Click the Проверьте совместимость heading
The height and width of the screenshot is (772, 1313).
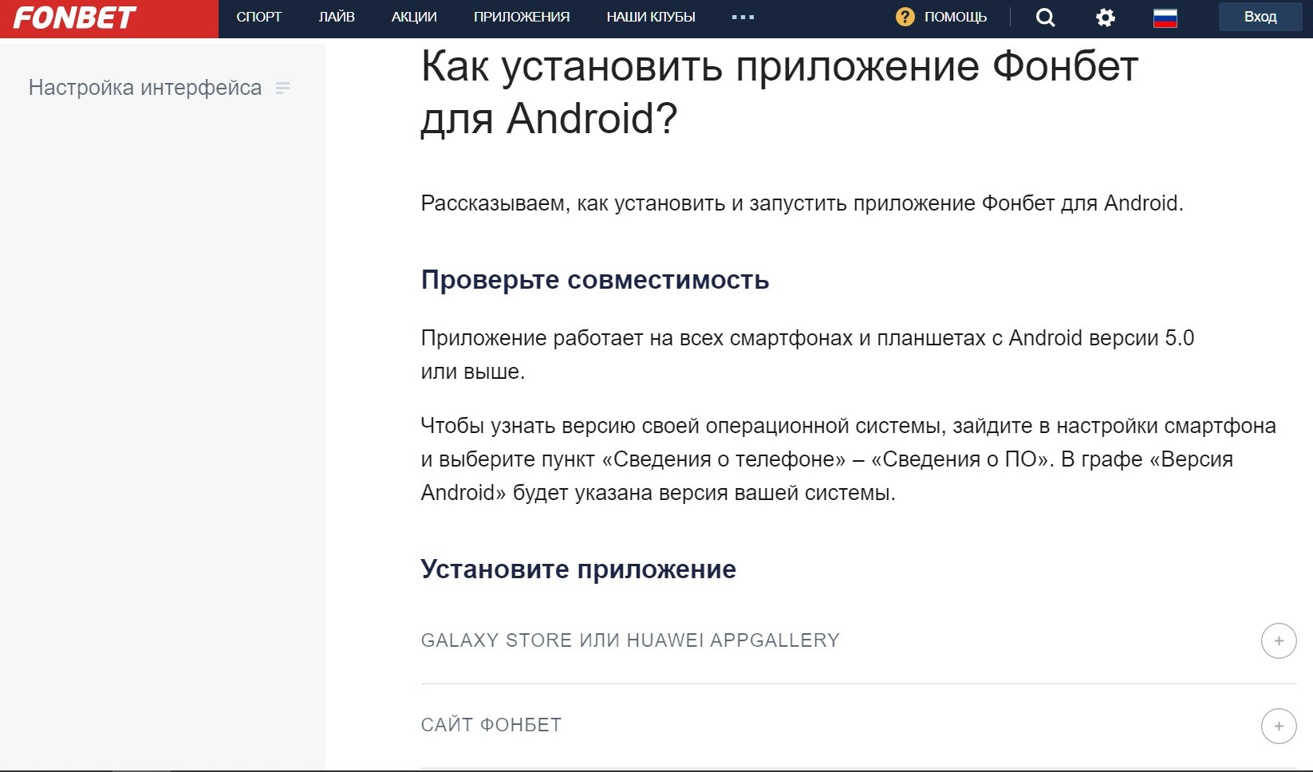click(595, 280)
